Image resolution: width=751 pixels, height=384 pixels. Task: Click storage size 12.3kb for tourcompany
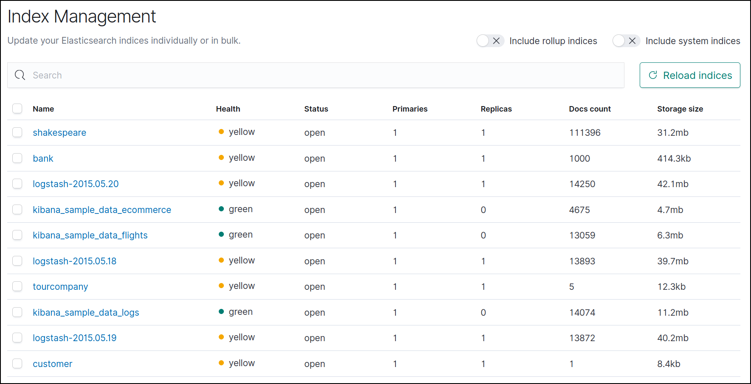(672, 286)
